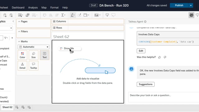Open the Analysis menu
199x112 pixels.
33,7
